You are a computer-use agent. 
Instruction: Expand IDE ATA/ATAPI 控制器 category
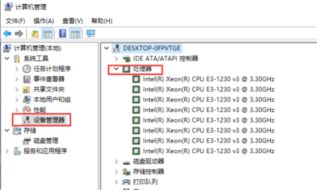[x=116, y=59]
